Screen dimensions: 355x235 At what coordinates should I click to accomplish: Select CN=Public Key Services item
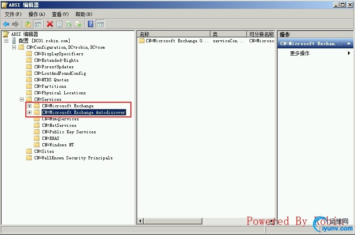pyautogui.click(x=69, y=132)
